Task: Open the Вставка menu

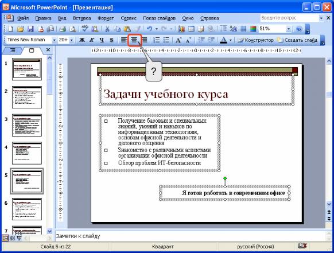Action: 82,18
